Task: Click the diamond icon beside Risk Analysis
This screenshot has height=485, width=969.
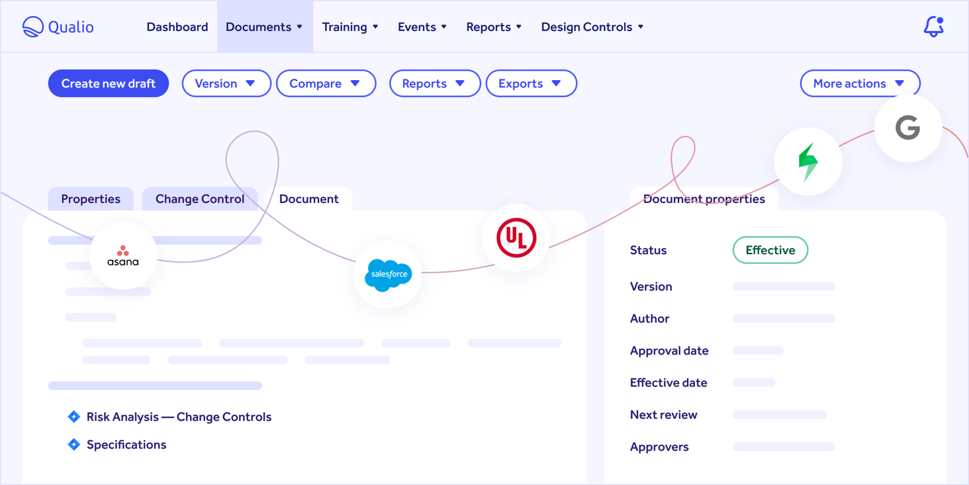Action: (x=73, y=416)
